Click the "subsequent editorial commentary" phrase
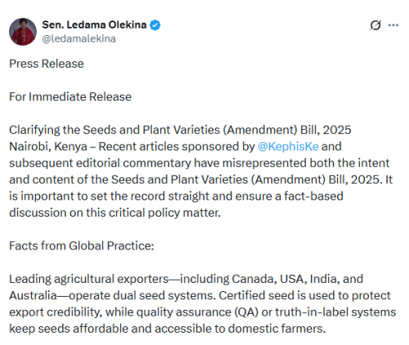Viewport: 409px width, 345px height. tap(100, 164)
